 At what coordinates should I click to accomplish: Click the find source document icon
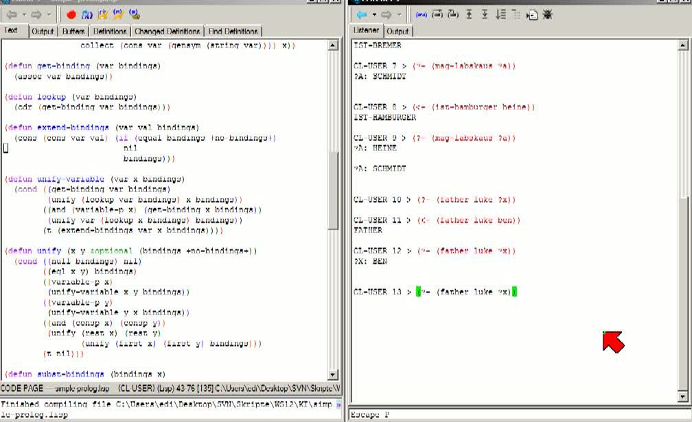pyautogui.click(x=532, y=15)
